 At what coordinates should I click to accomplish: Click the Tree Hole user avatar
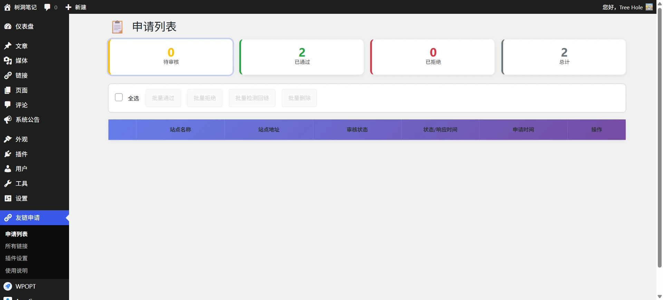(x=649, y=7)
